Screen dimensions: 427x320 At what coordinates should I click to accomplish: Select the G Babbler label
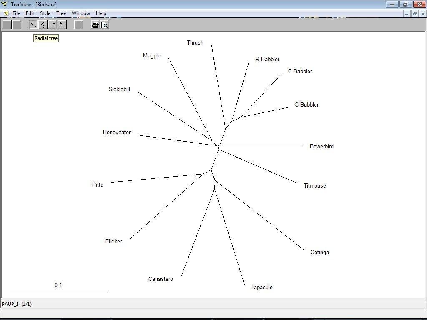tap(306, 105)
